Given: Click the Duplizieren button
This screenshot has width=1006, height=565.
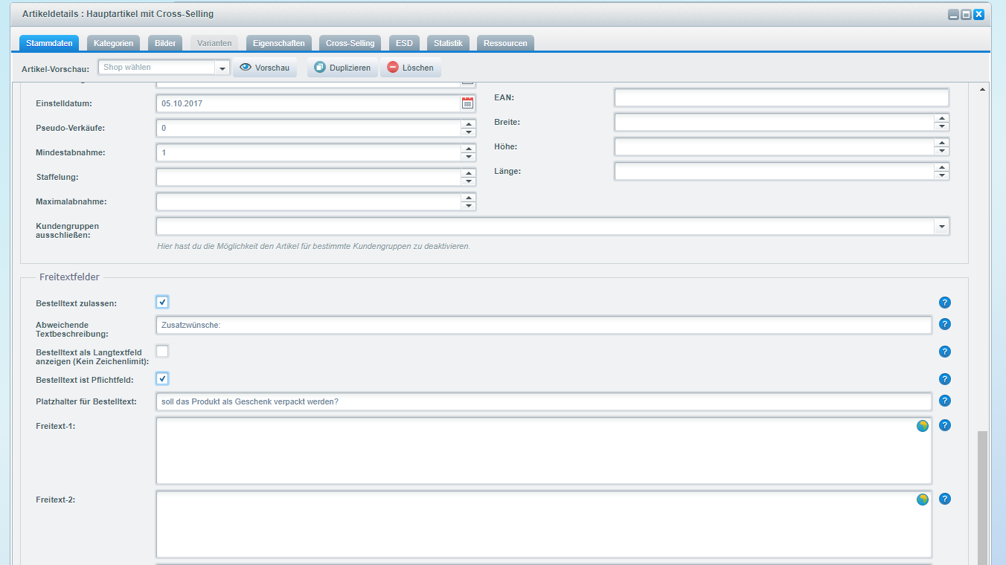Looking at the screenshot, I should point(342,68).
